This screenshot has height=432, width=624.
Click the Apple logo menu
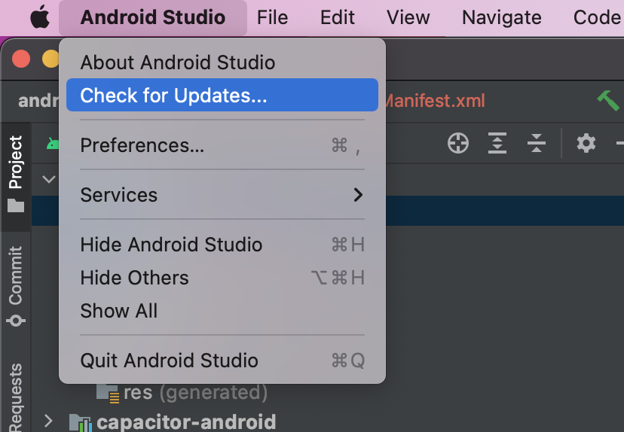coord(39,17)
